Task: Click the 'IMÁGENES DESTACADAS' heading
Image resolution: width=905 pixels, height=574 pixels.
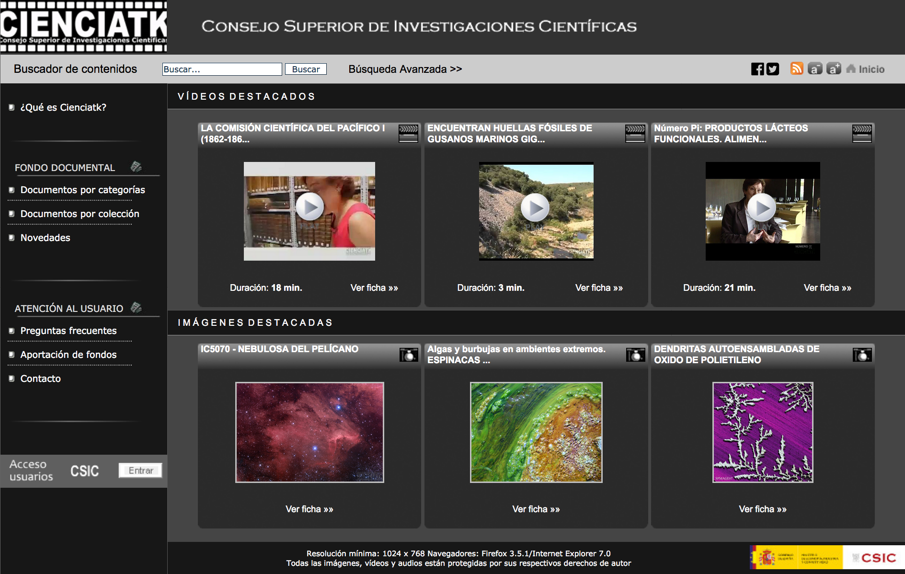Action: pyautogui.click(x=255, y=323)
